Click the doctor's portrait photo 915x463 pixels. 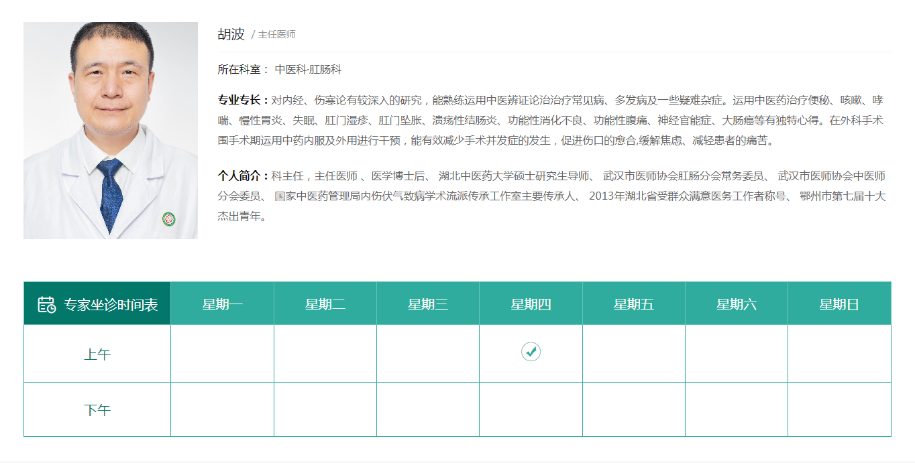point(111,131)
